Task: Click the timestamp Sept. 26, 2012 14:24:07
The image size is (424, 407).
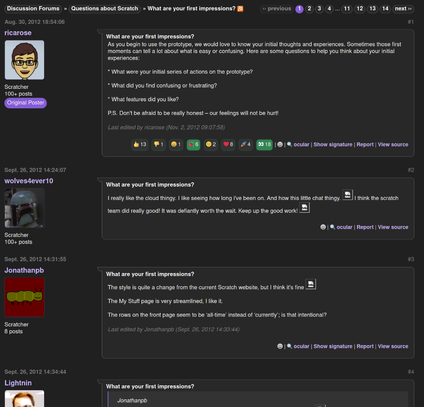Action: coord(35,170)
